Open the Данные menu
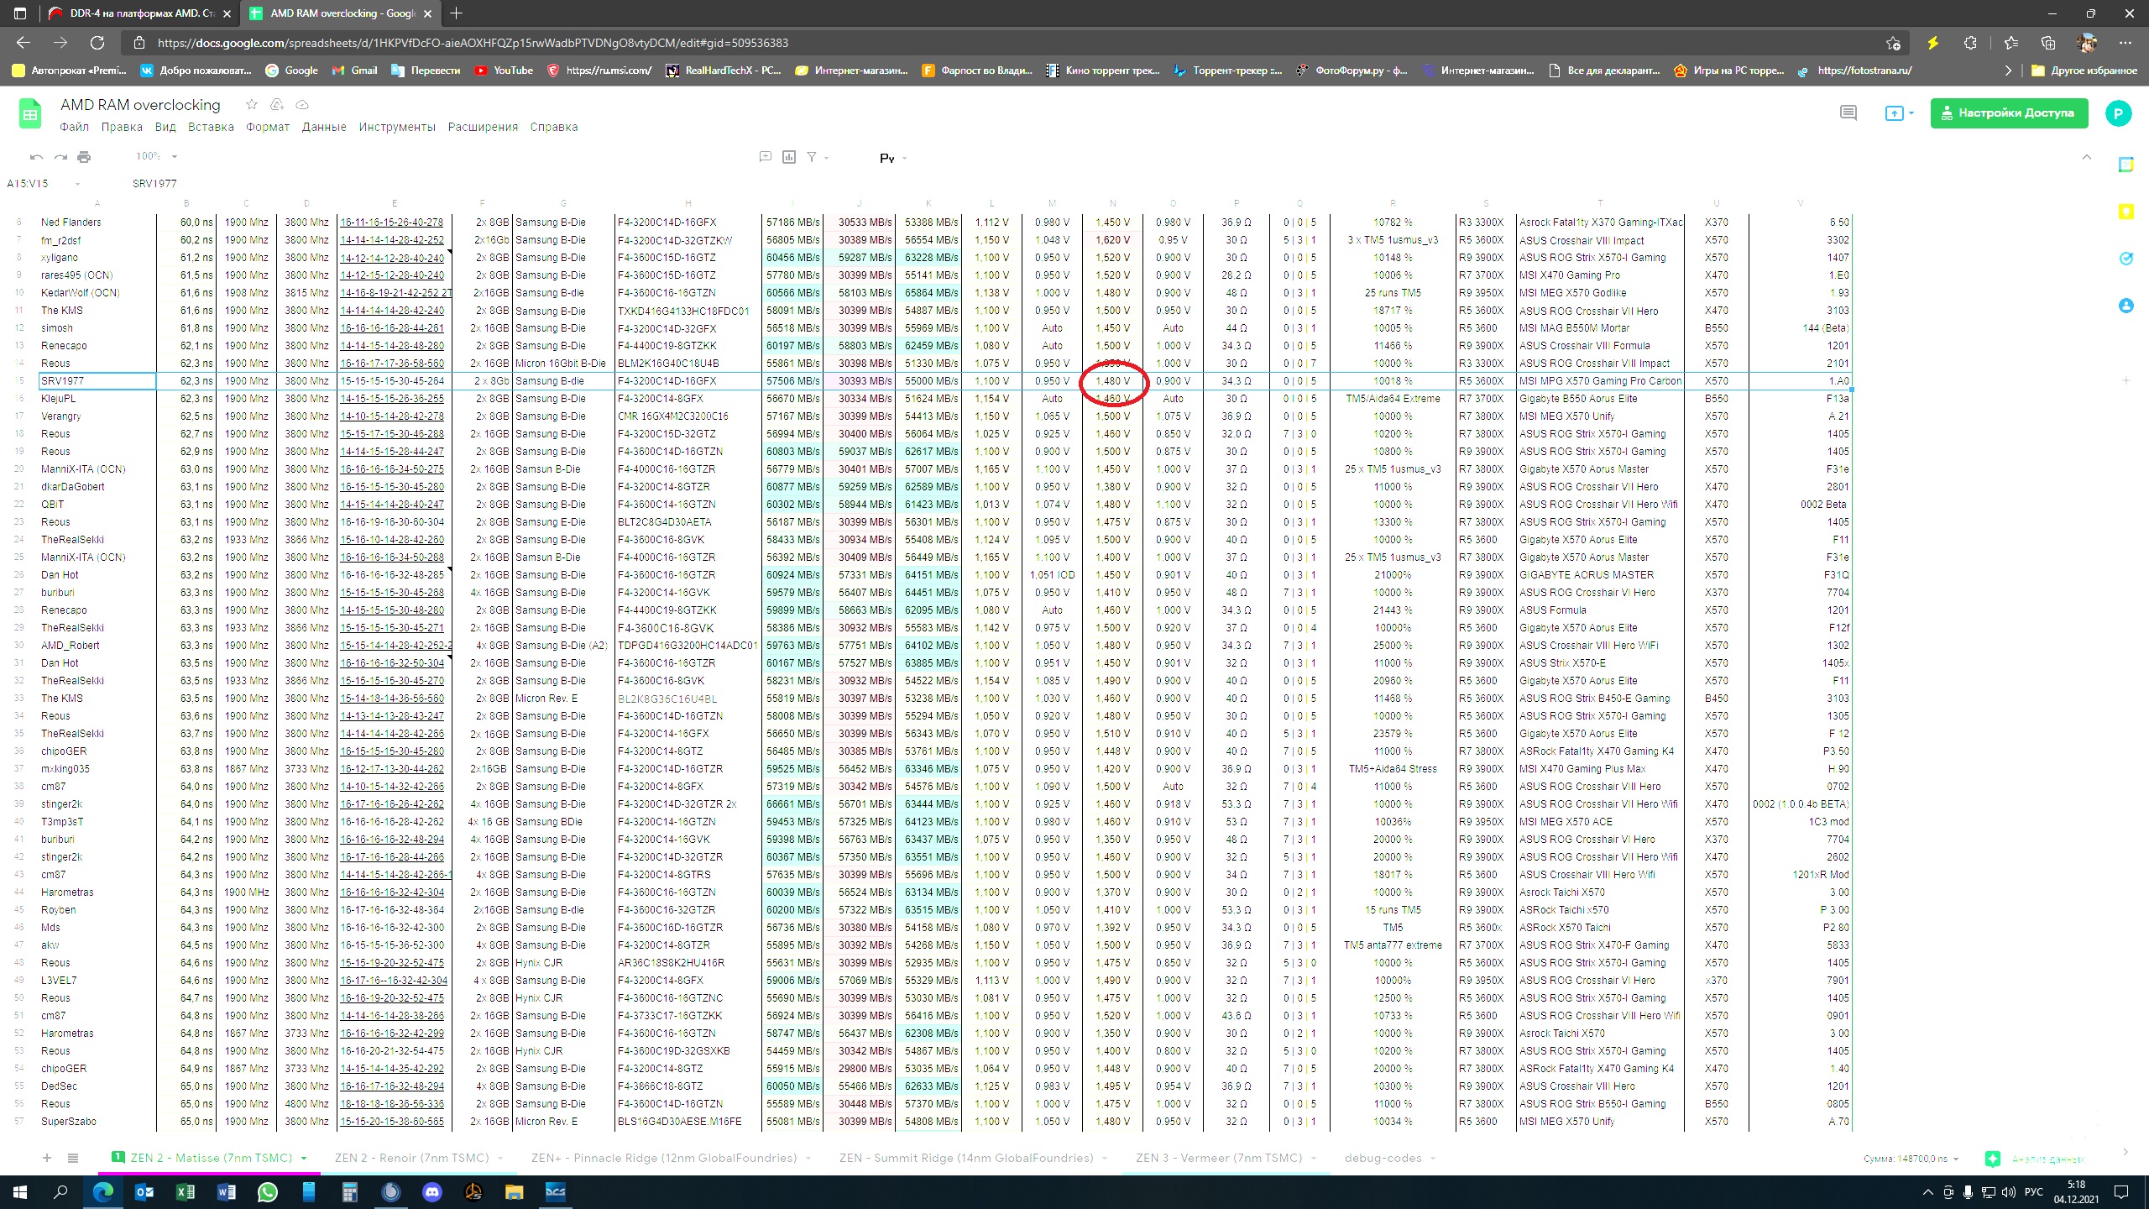The height and width of the screenshot is (1209, 2149). coord(324,128)
